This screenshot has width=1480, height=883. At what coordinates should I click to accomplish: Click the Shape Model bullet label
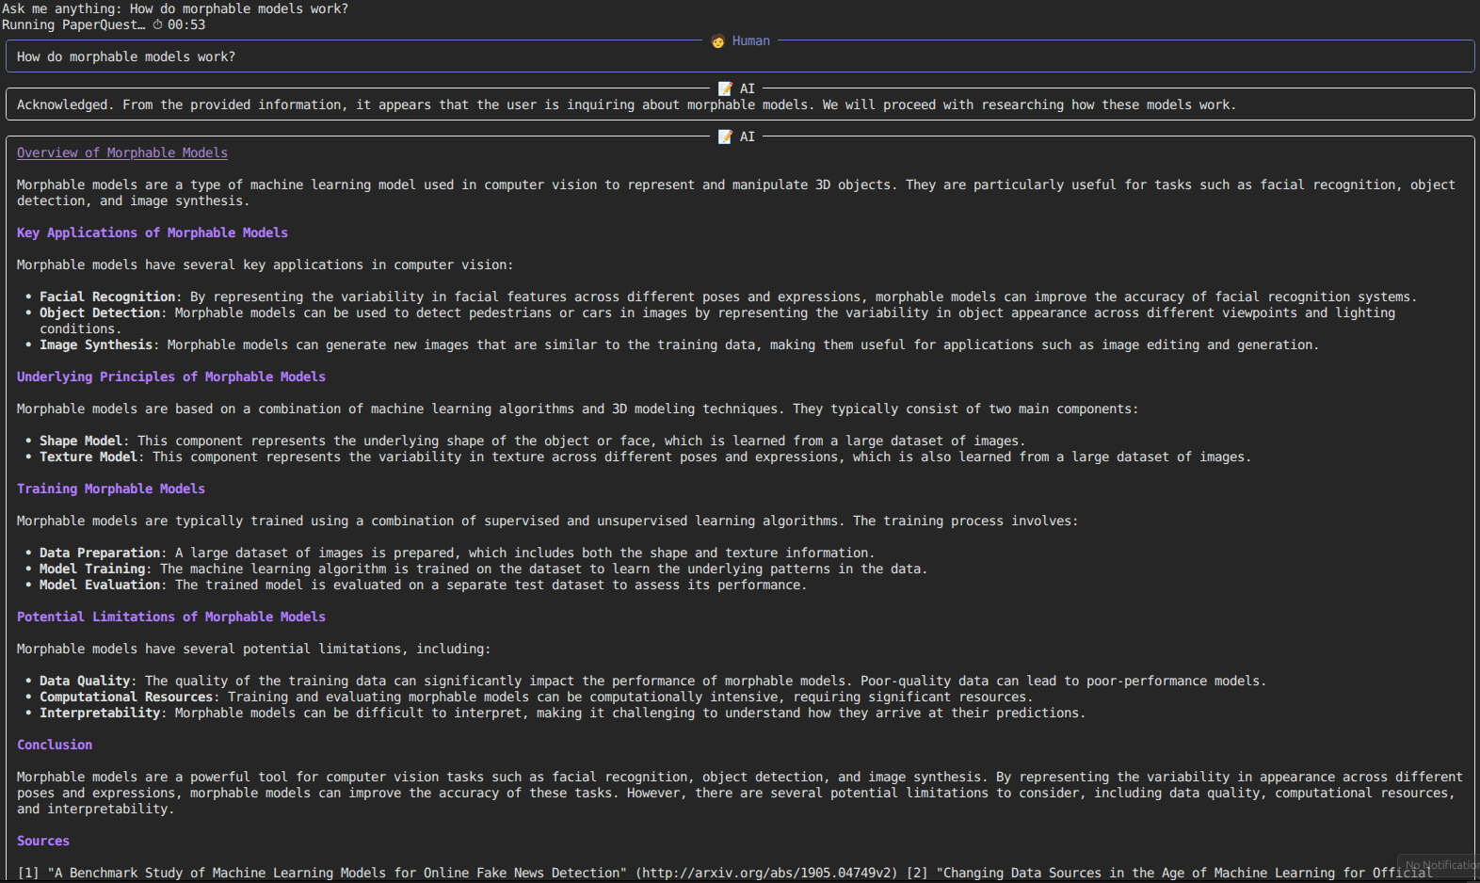81,441
